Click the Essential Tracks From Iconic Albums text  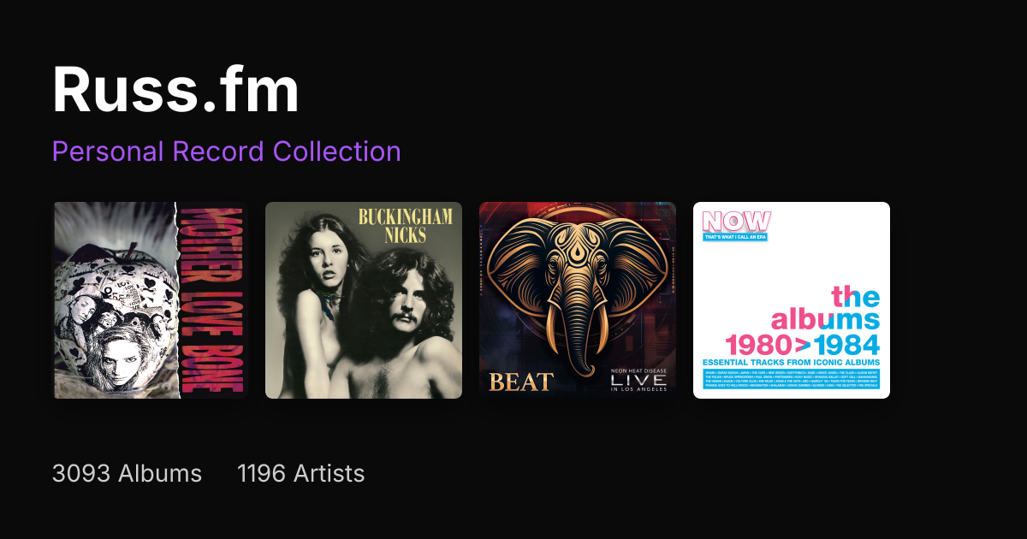click(791, 363)
